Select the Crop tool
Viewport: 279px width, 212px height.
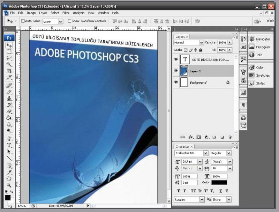[9, 71]
